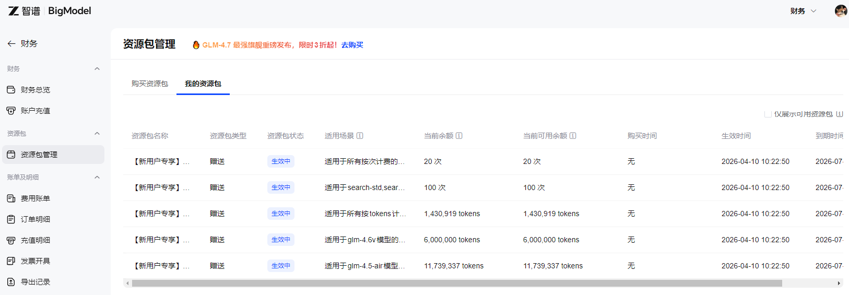Click the info icon beside 当前可用余额
This screenshot has height=295, width=849.
coord(573,136)
